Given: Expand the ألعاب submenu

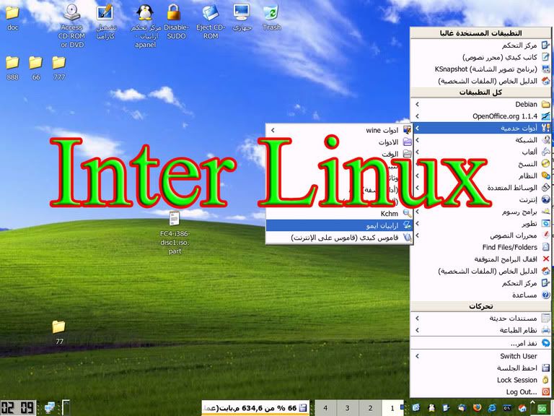Looking at the screenshot, I should pos(480,152).
